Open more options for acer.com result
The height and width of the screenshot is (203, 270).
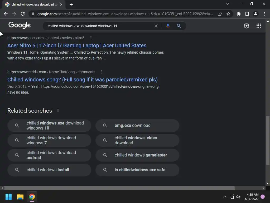91,38
